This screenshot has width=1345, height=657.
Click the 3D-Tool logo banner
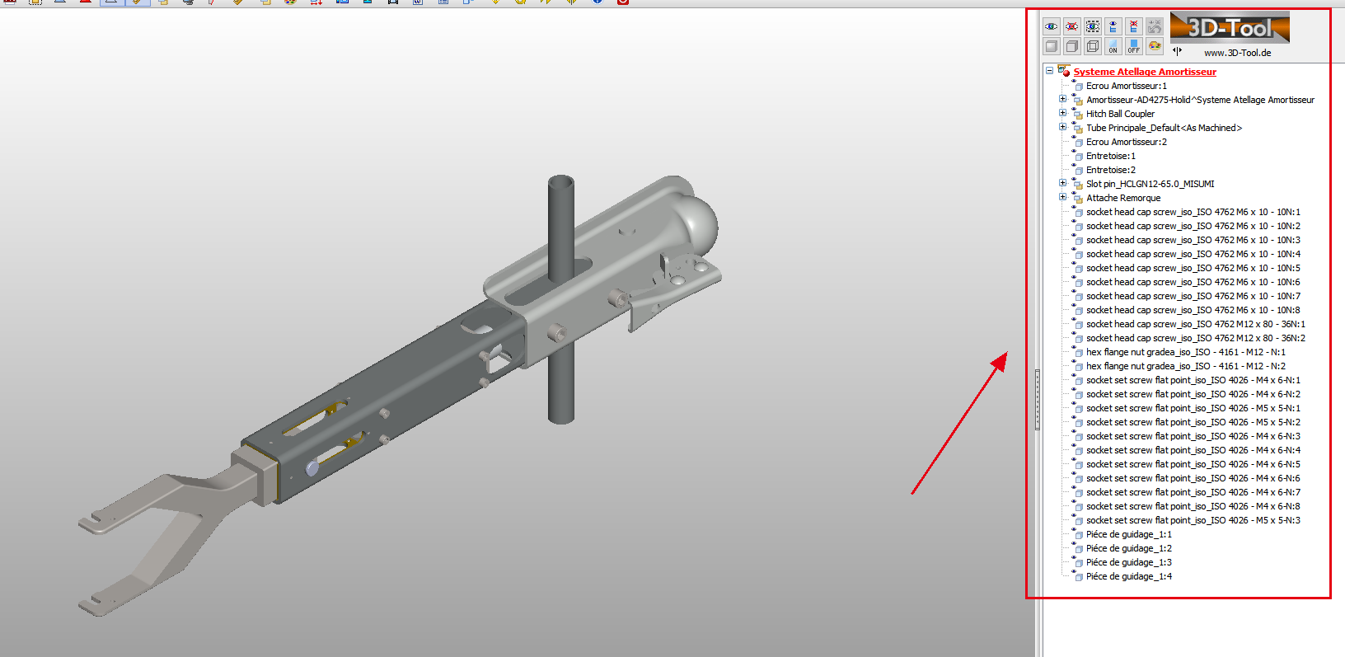point(1230,28)
